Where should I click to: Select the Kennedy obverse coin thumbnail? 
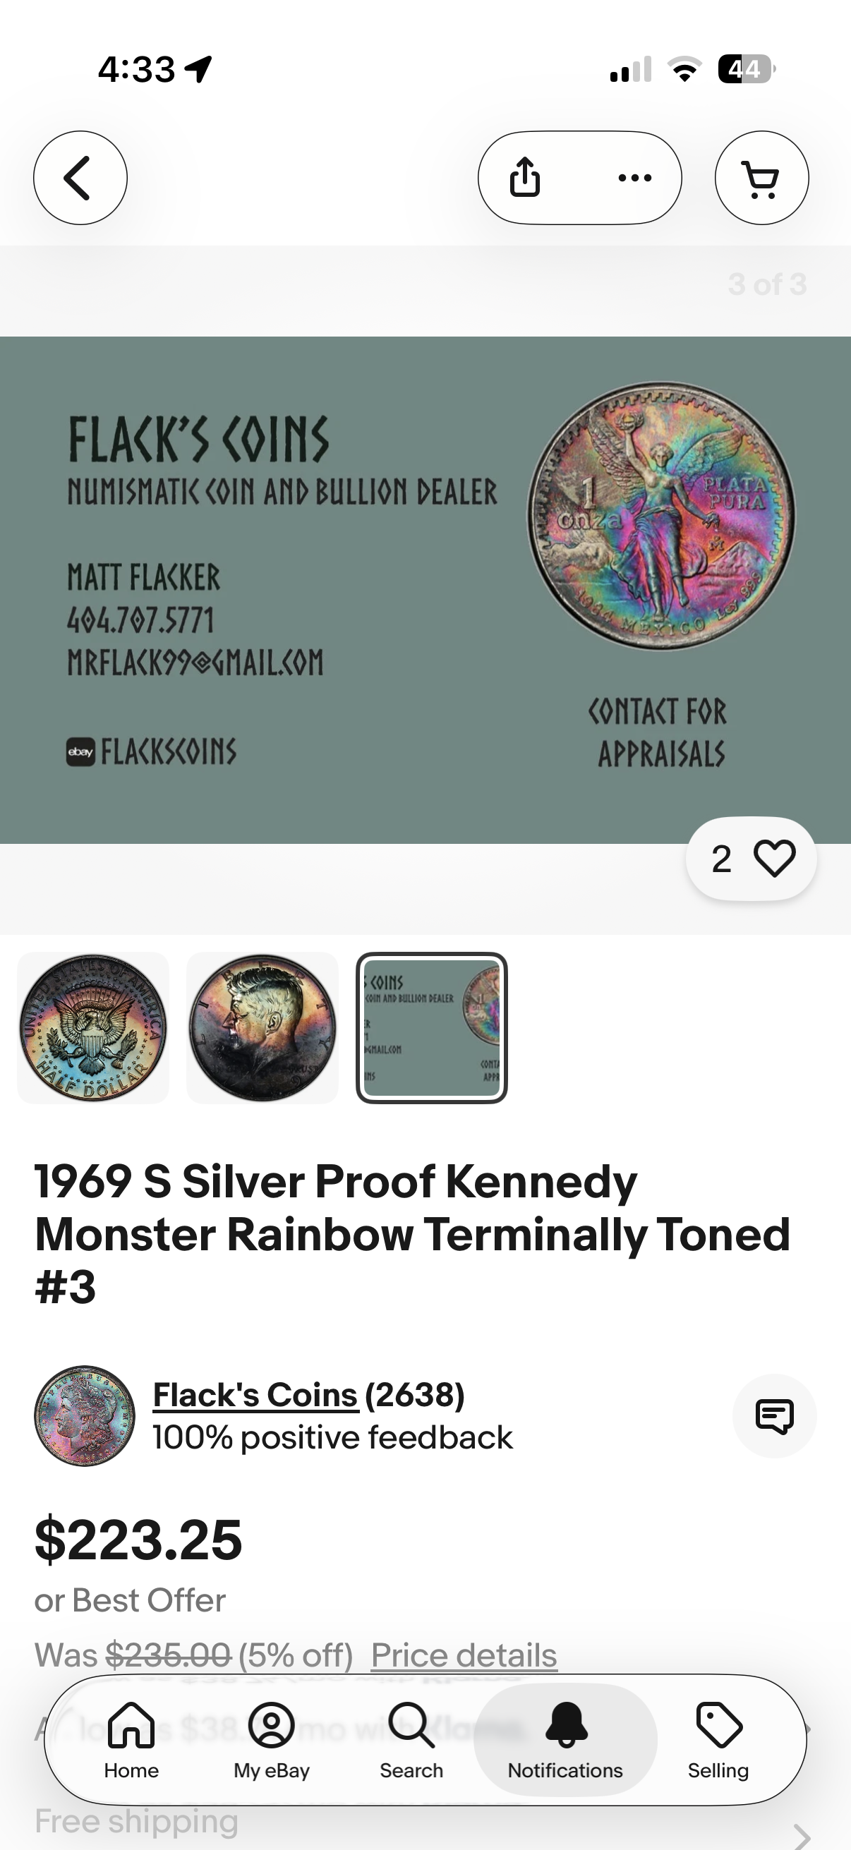(x=262, y=1028)
